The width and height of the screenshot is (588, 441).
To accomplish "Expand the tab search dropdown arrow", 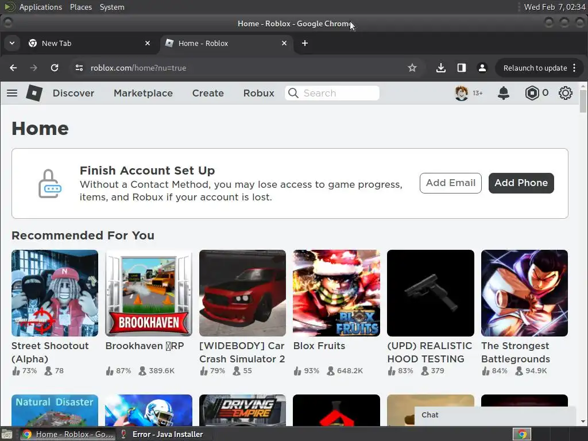I will (12, 43).
